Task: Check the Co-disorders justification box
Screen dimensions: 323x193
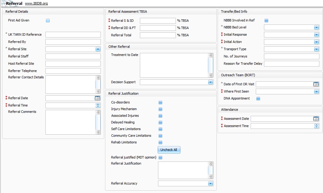Action: (160, 103)
